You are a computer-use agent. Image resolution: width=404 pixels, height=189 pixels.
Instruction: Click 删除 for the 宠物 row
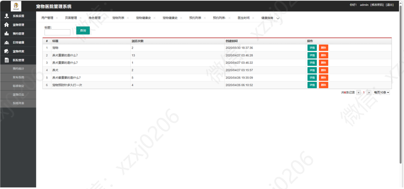323,48
